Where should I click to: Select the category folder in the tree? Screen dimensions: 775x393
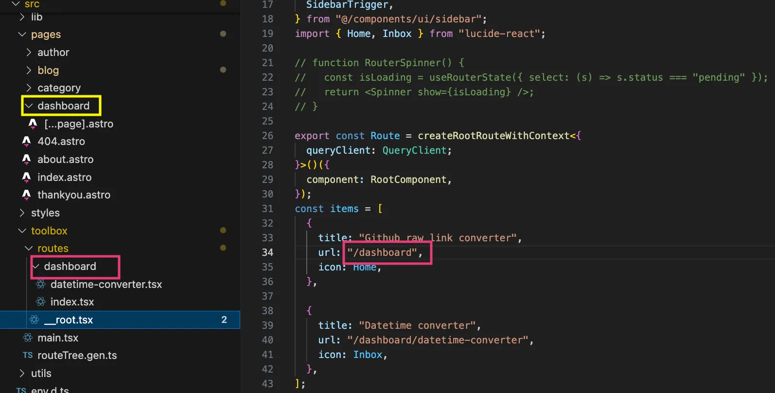click(x=59, y=88)
